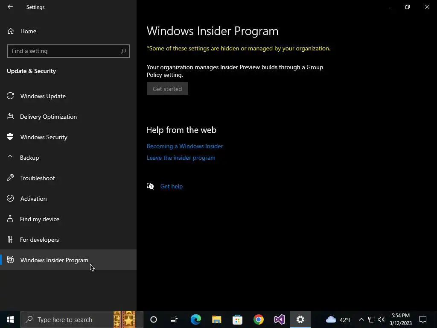Open Windows Security section
This screenshot has height=328, width=437.
tap(68, 137)
